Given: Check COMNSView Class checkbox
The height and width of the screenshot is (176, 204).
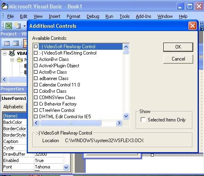Looking at the screenshot, I should click(36, 97).
